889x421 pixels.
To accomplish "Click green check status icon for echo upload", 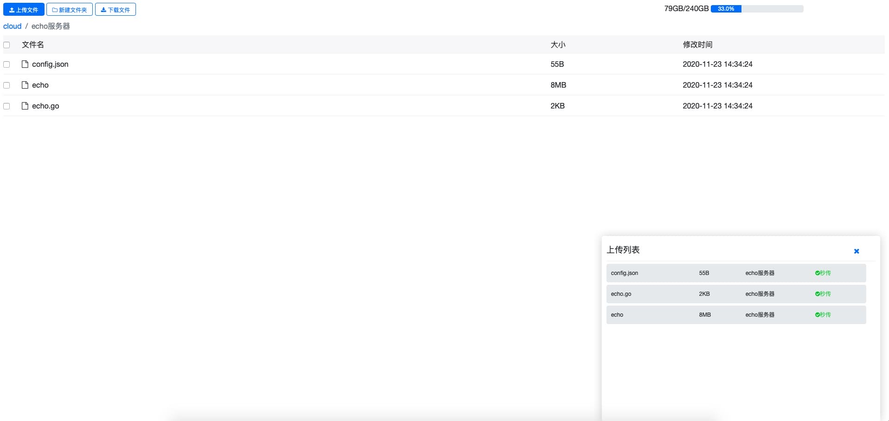I will coord(818,315).
